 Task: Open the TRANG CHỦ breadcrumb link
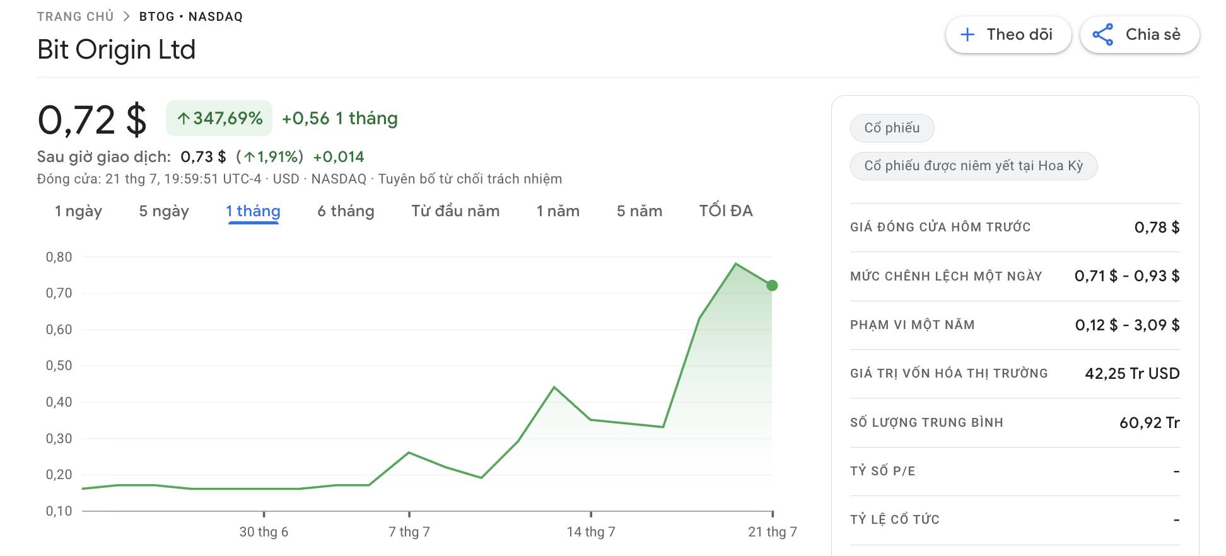pos(76,16)
